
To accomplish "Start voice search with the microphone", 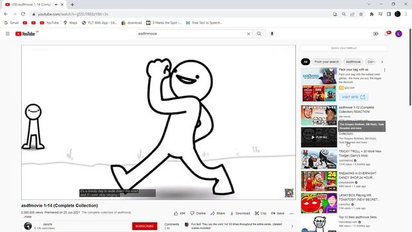I will tap(272, 34).
